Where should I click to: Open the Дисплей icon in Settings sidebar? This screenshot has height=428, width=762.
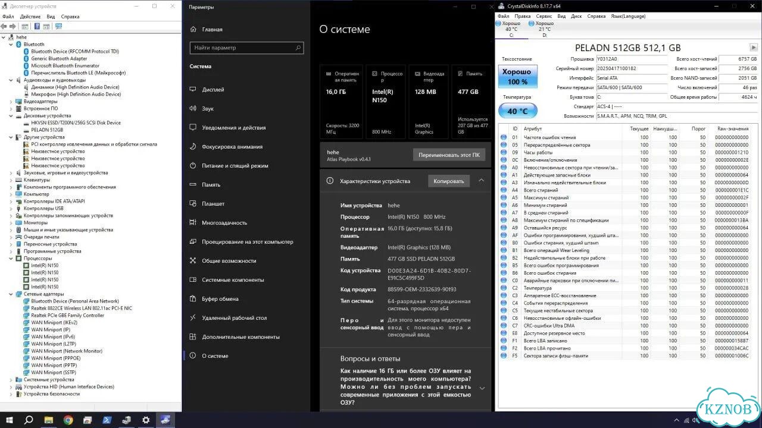(x=192, y=90)
